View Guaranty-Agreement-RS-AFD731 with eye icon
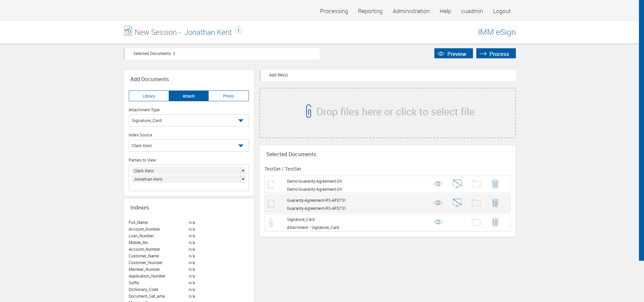The height and width of the screenshot is (302, 644). pyautogui.click(x=438, y=203)
